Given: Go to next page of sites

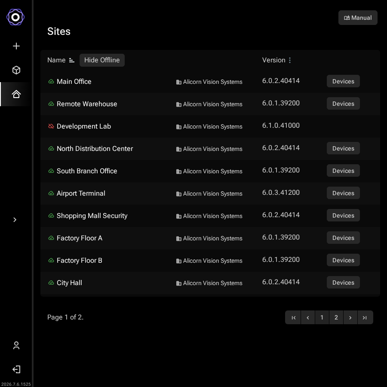Looking at the screenshot, I should (350, 317).
